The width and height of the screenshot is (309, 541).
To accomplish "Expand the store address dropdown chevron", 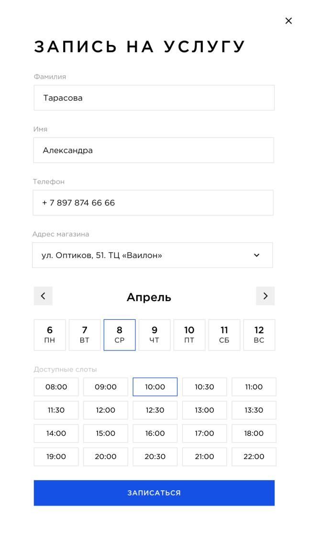I will 256,255.
